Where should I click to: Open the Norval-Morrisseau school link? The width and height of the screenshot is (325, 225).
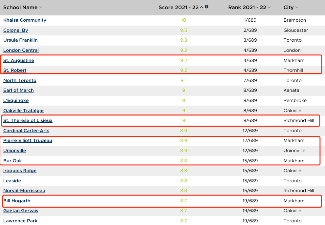[24, 191]
